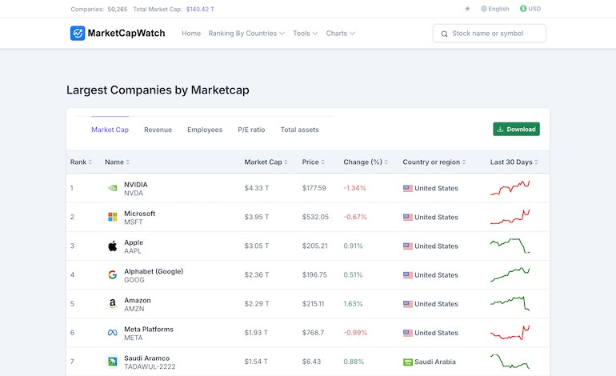Open the Saudi Aramco company link
Viewport: 616px width, 376px height.
[147, 358]
